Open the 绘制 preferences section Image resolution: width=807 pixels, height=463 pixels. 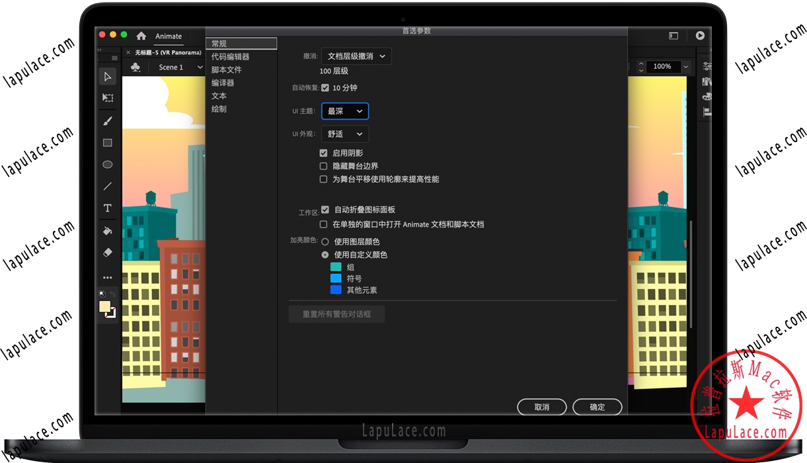219,108
